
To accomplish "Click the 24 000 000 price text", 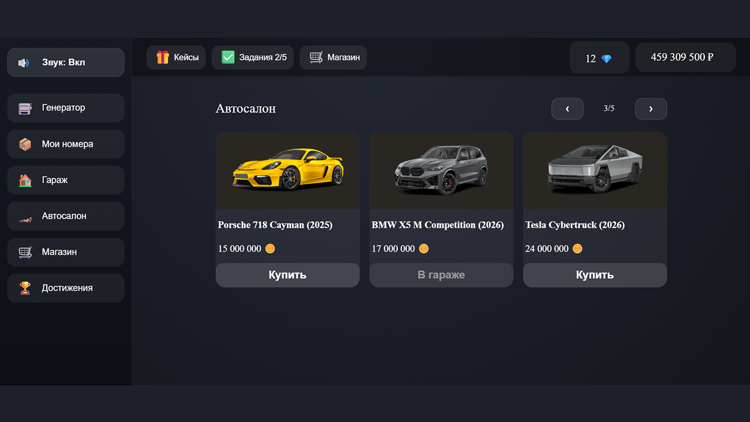I will [547, 249].
